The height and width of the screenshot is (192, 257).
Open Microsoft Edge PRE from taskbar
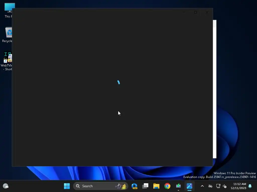[135, 186]
